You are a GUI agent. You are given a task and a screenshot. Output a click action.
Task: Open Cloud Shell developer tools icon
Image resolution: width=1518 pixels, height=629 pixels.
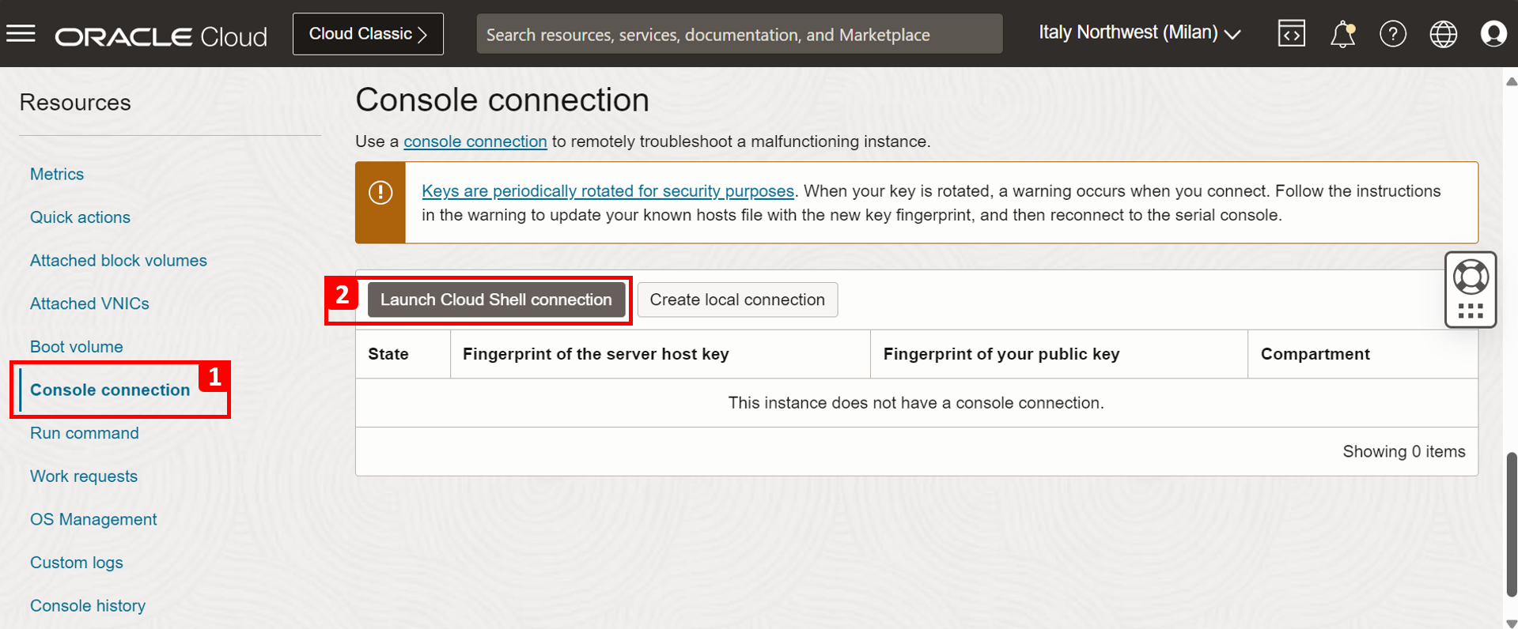(x=1291, y=34)
